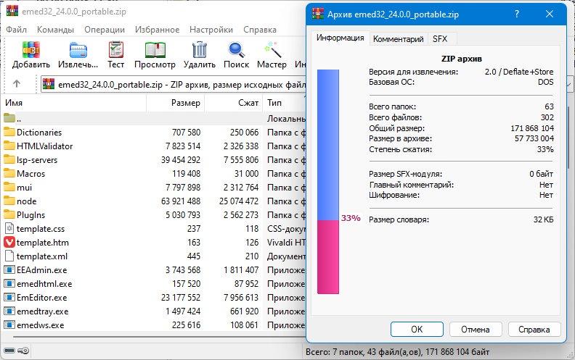
Task: Open the Файл menu
Action: 17,30
